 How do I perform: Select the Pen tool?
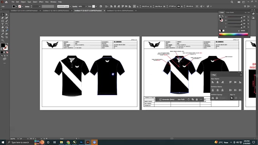coord(3,18)
